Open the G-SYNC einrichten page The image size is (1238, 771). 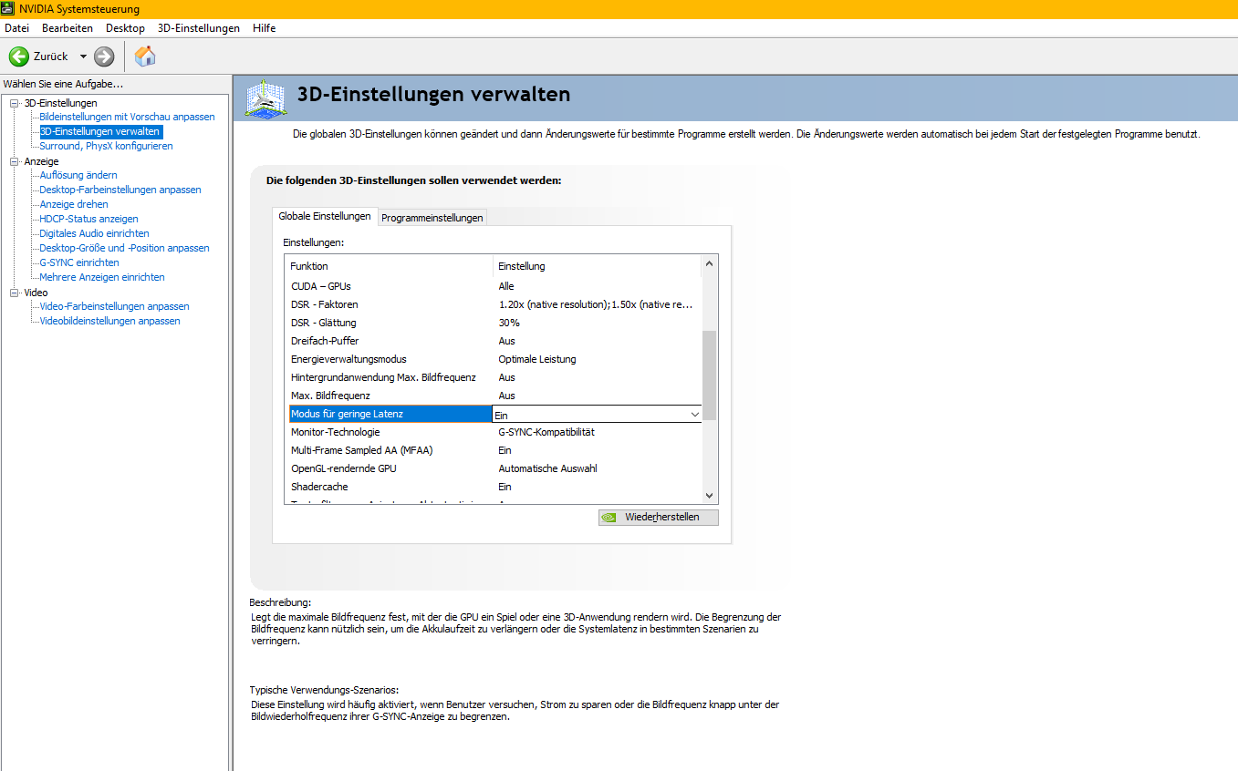point(78,262)
